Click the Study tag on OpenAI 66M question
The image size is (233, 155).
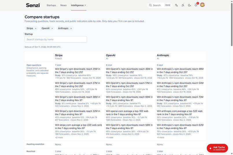[x=109, y=104]
